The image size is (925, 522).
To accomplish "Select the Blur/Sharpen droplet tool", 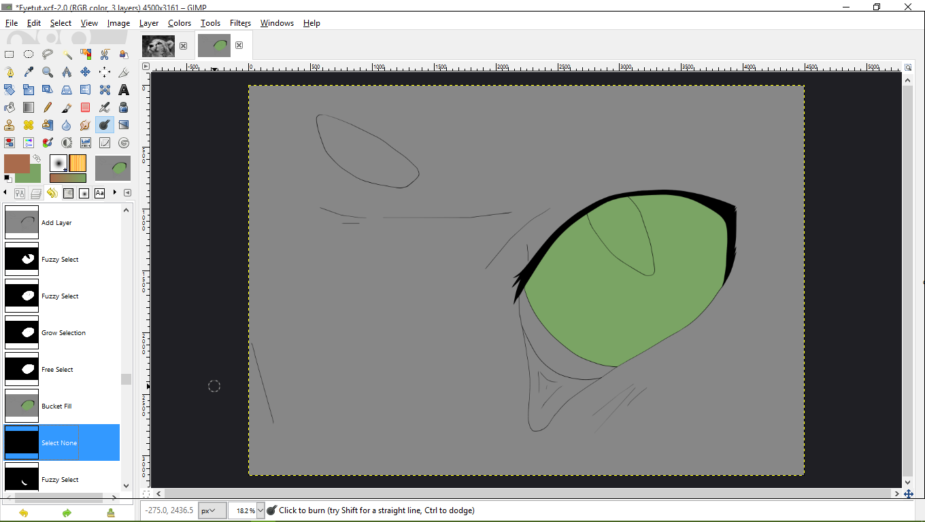I will [x=67, y=125].
